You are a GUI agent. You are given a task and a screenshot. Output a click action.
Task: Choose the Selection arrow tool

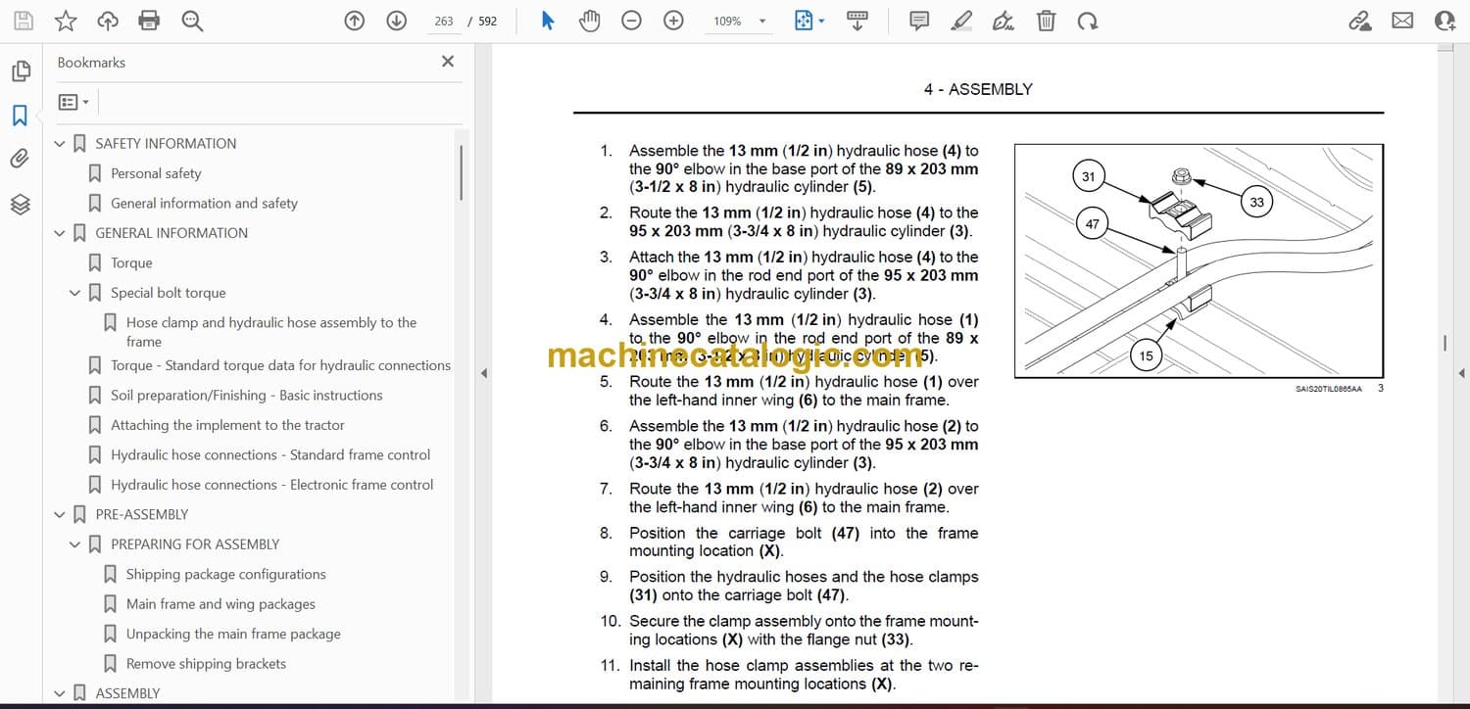548,21
